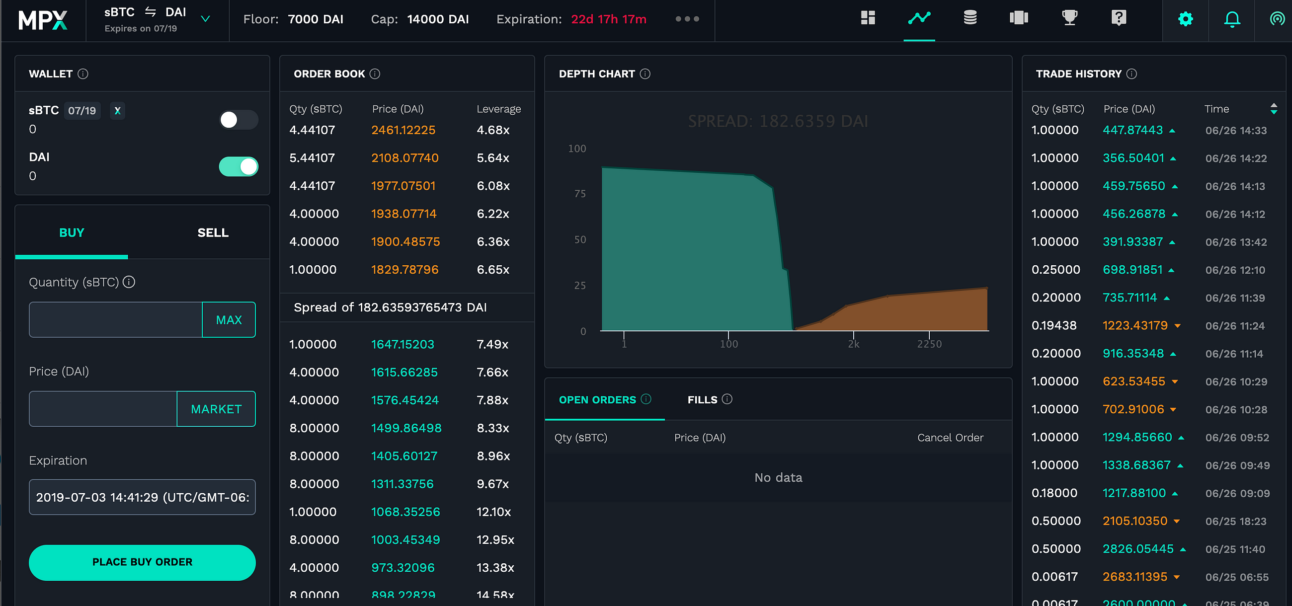
Task: Switch to the SELL tab
Action: pyautogui.click(x=213, y=232)
